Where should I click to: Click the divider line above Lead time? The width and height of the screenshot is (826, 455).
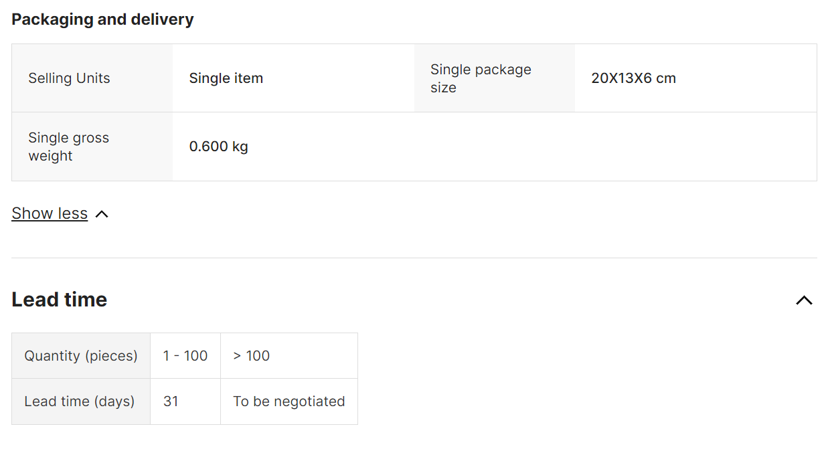pyautogui.click(x=414, y=258)
